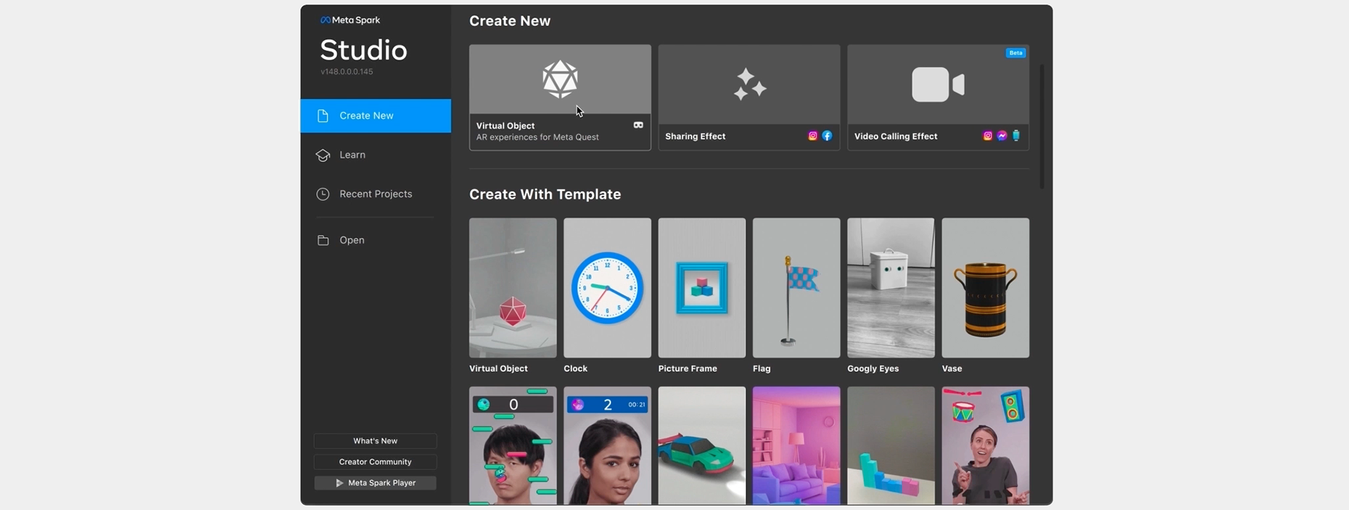
Task: Create a Virtual Object for Meta Quest
Action: click(560, 98)
